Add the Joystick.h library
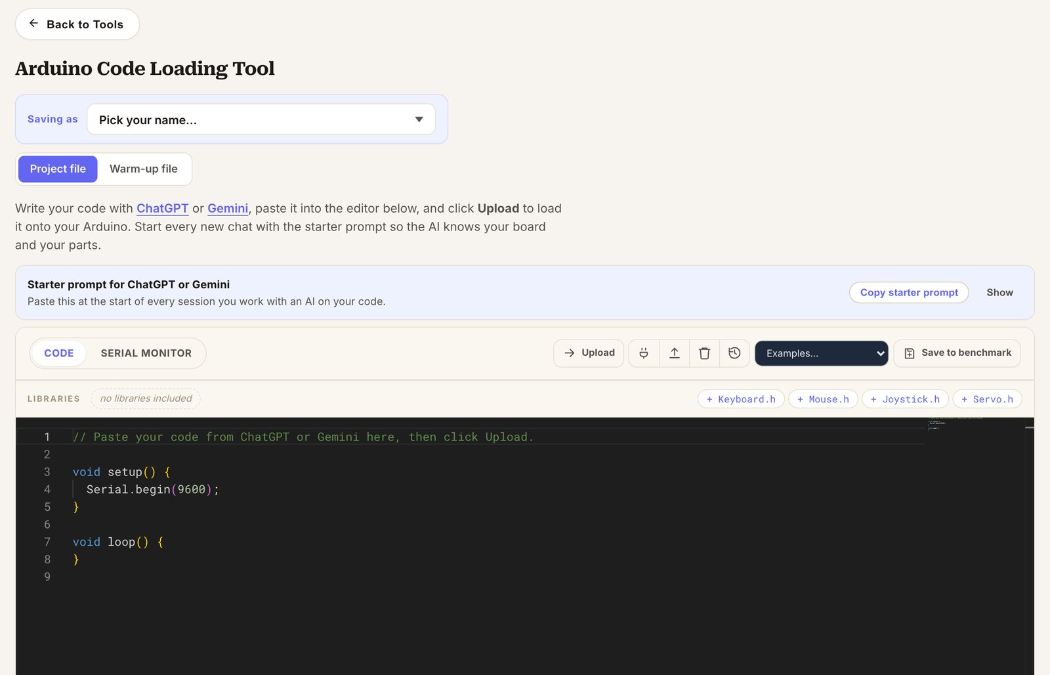The width and height of the screenshot is (1050, 675). [x=905, y=399]
